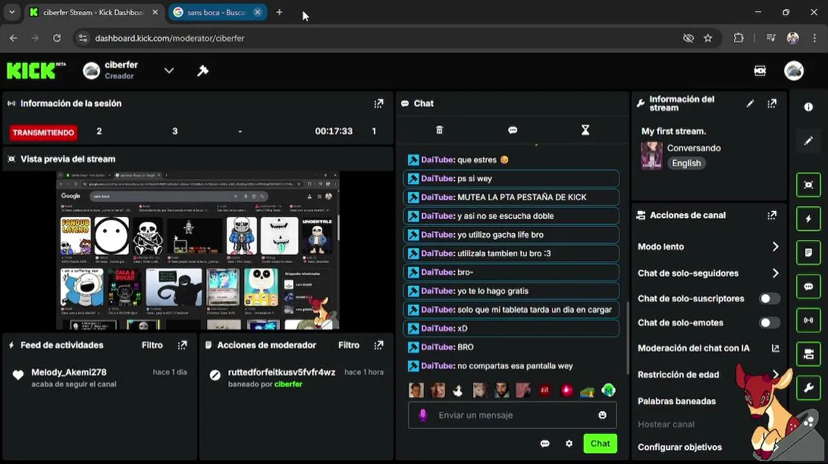Click the TRANSMITIENDO live badge
The image size is (828, 464).
tap(44, 132)
